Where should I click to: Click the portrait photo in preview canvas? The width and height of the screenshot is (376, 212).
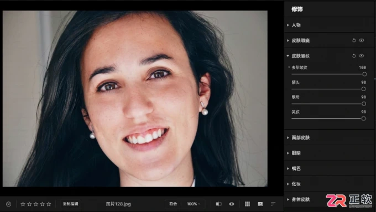(x=135, y=98)
